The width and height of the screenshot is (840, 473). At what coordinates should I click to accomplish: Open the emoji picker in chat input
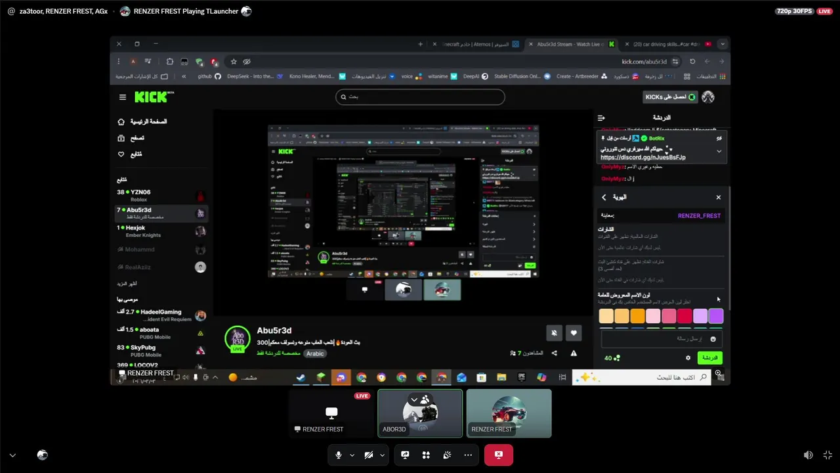(713, 339)
